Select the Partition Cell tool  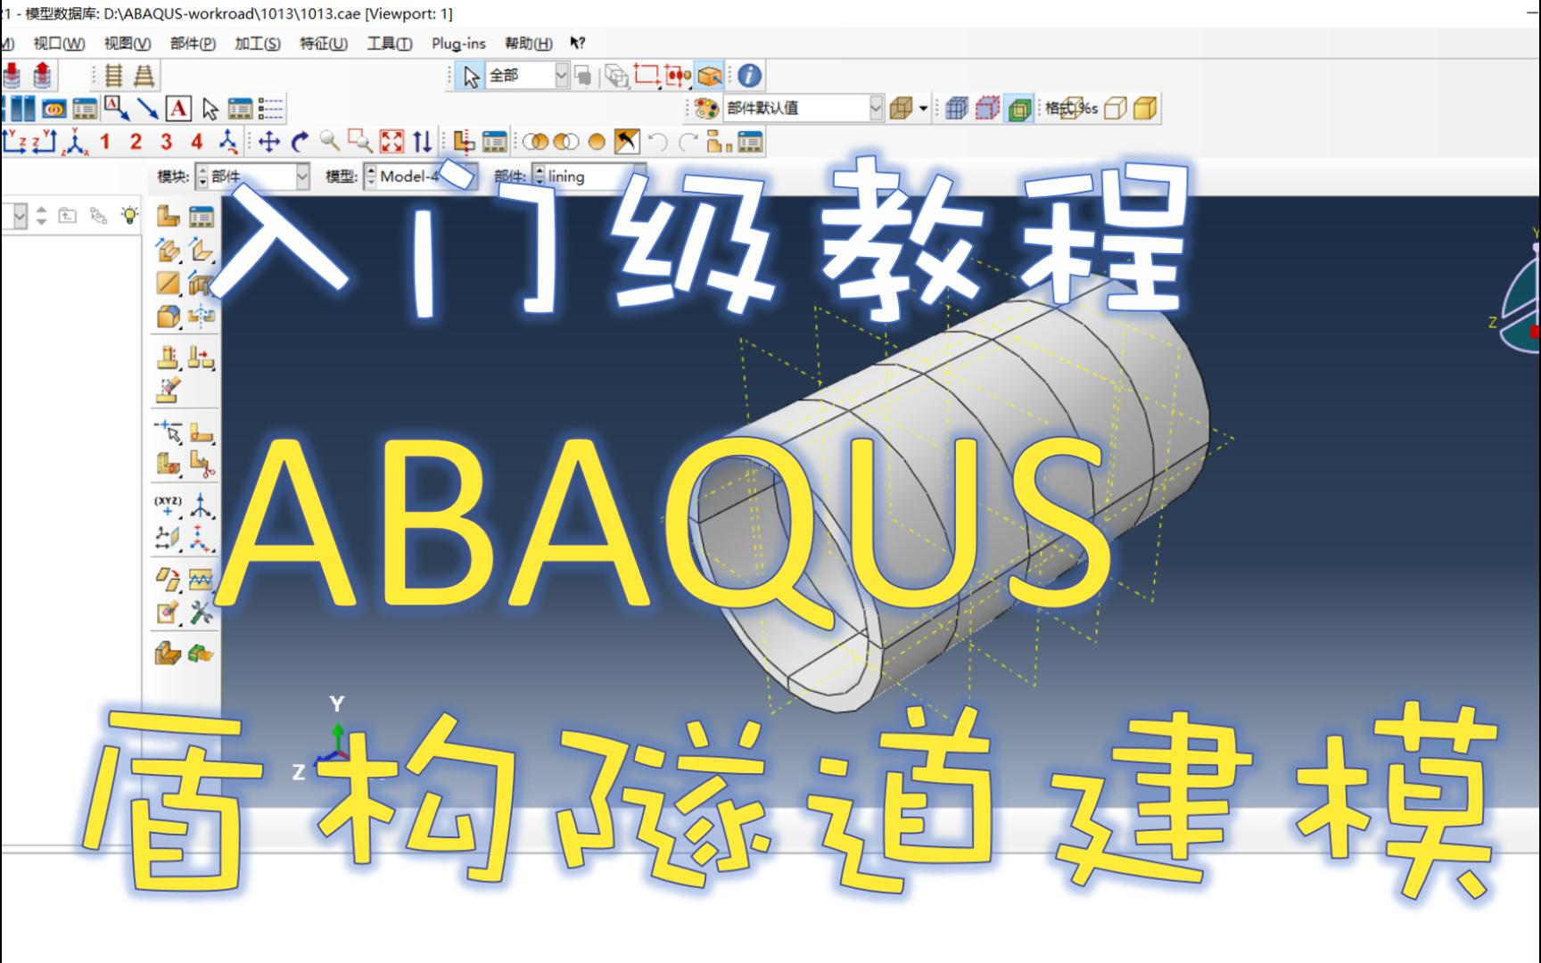click(x=169, y=465)
